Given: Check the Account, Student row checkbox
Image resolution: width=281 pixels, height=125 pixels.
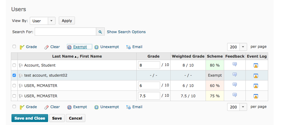Looking at the screenshot, I should [14, 65].
